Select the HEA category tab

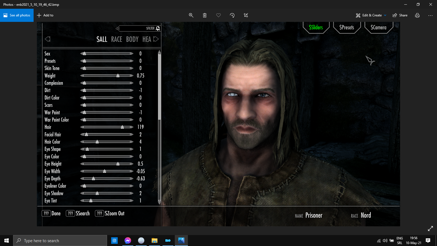(147, 39)
